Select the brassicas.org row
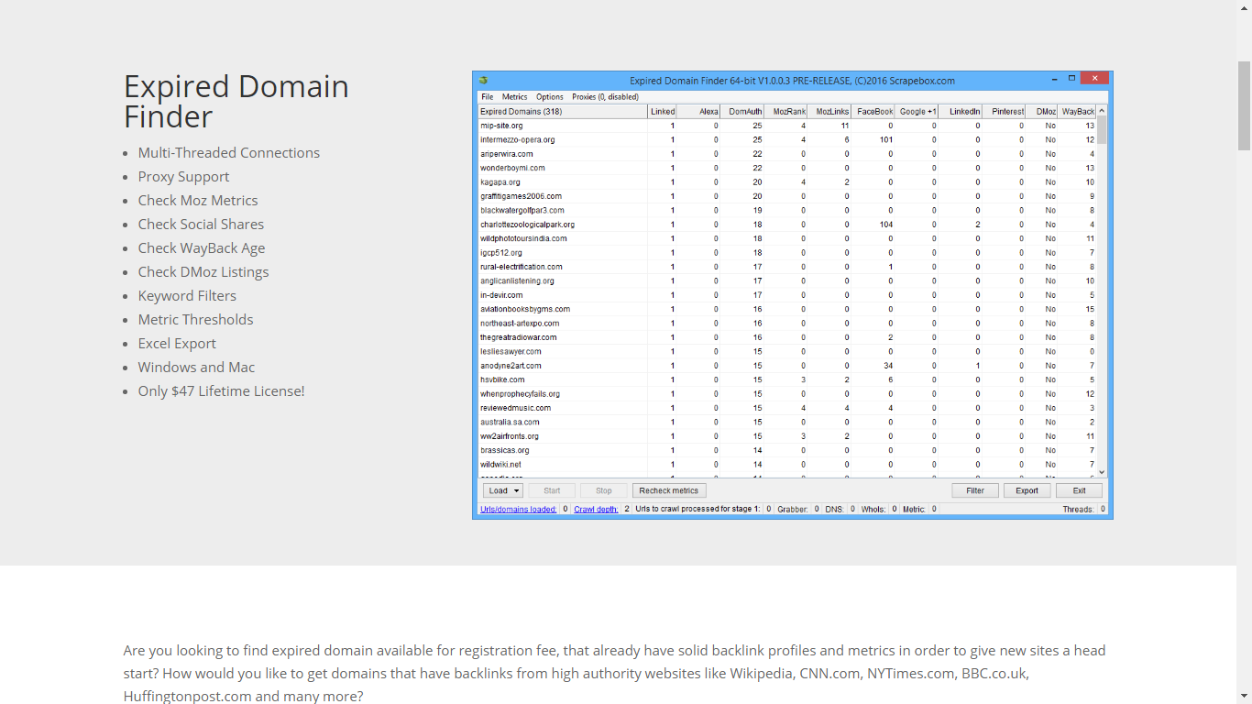 [787, 450]
